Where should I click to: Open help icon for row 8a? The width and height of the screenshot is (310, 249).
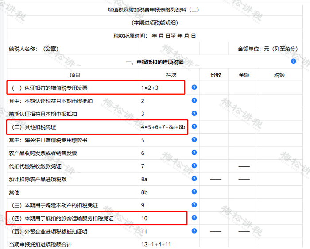pos(194,179)
